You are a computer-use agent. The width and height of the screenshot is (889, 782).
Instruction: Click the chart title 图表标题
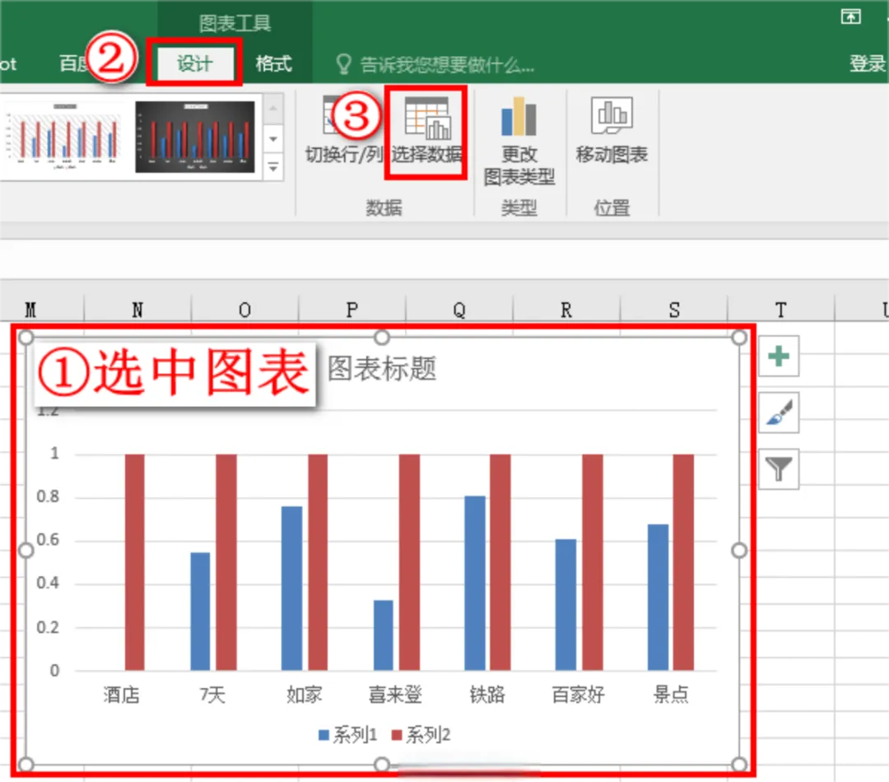pyautogui.click(x=382, y=369)
